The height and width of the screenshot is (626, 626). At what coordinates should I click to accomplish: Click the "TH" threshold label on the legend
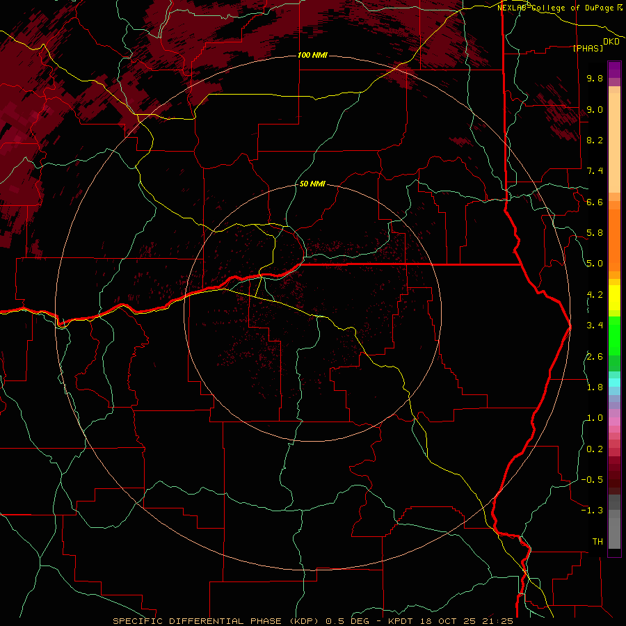(x=597, y=542)
